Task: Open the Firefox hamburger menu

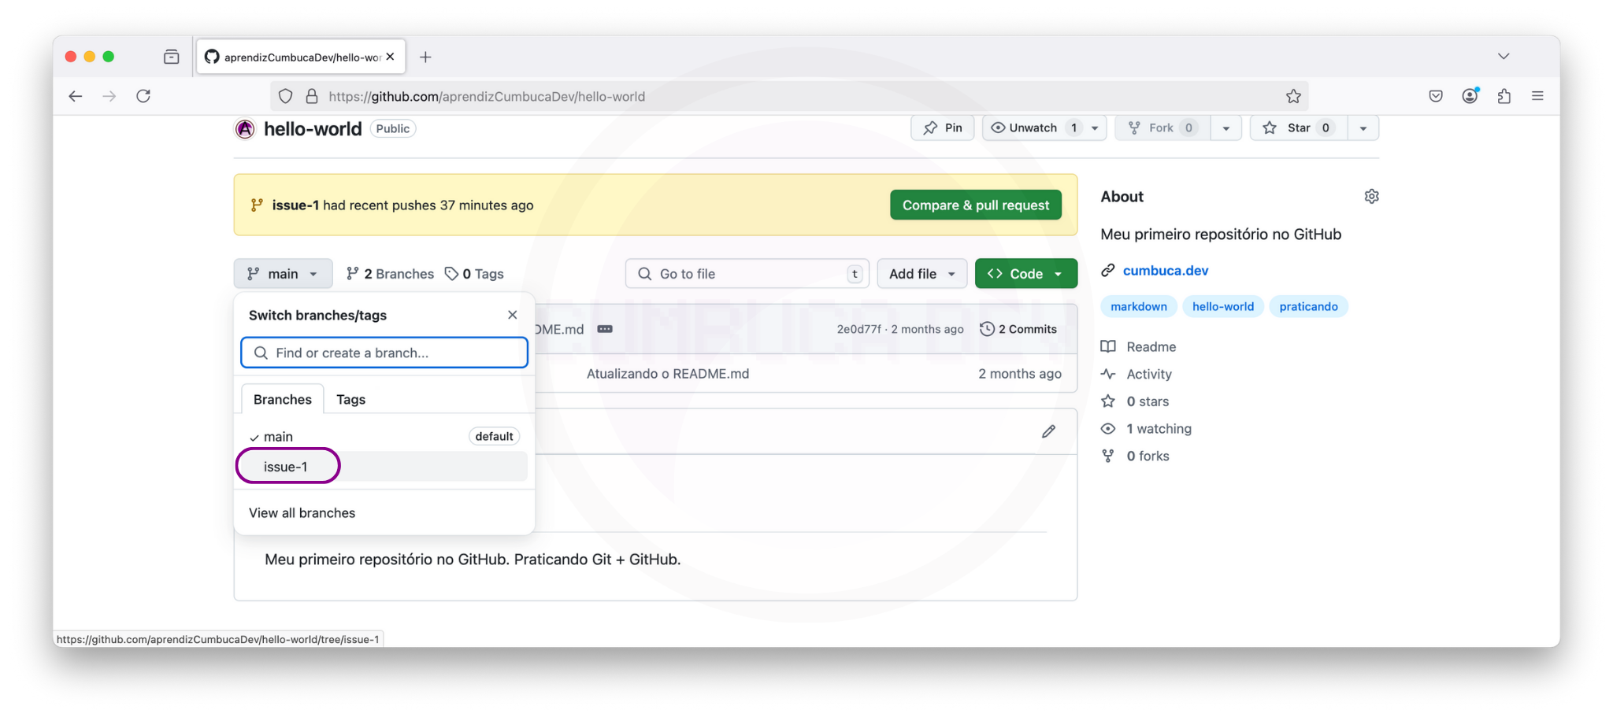Action: 1537,96
